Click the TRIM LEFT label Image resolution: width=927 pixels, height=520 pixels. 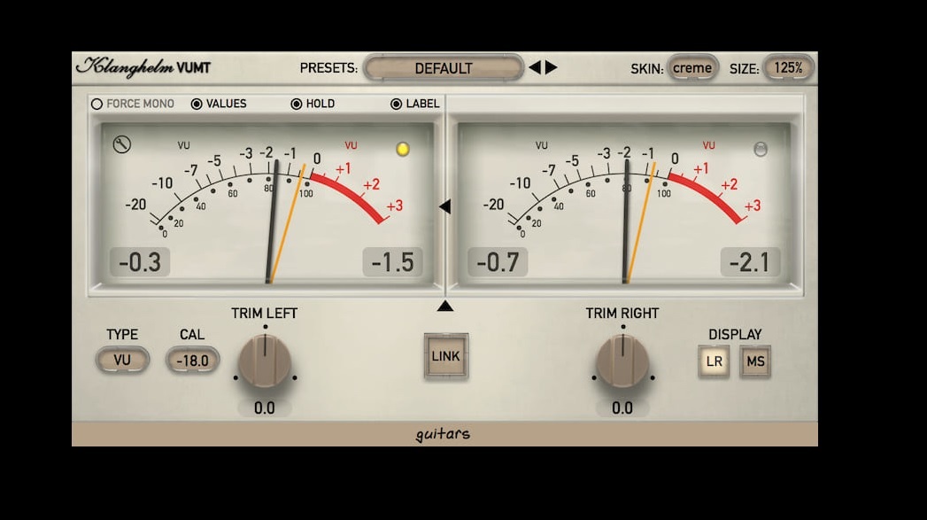264,314
